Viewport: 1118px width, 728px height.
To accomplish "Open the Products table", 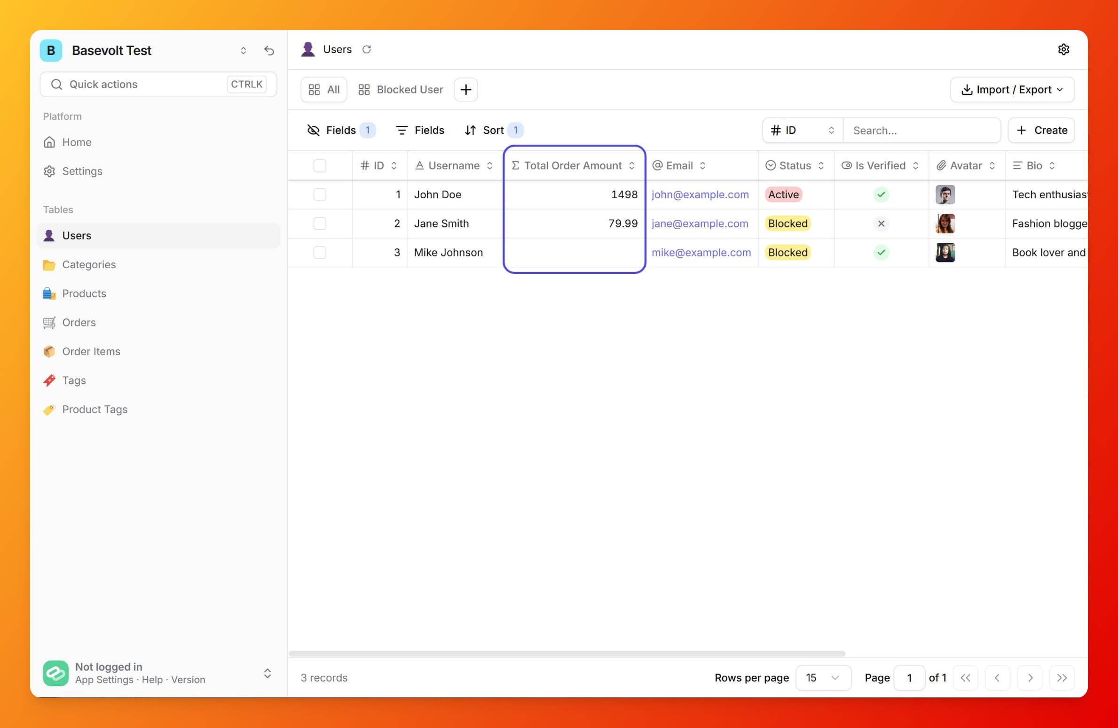I will click(84, 294).
